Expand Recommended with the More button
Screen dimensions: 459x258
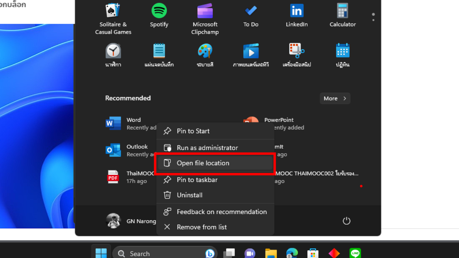pyautogui.click(x=335, y=98)
